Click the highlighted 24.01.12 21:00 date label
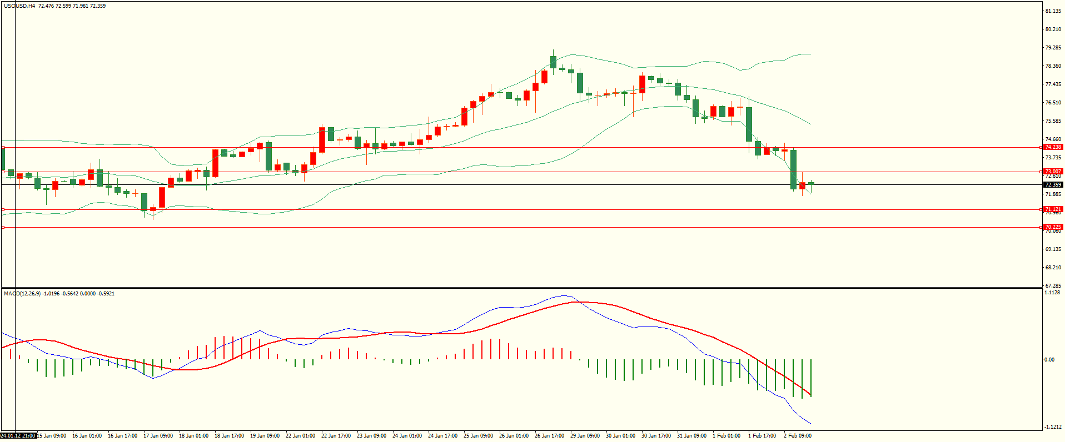Viewport: 1065px width, 442px height. (x=19, y=436)
